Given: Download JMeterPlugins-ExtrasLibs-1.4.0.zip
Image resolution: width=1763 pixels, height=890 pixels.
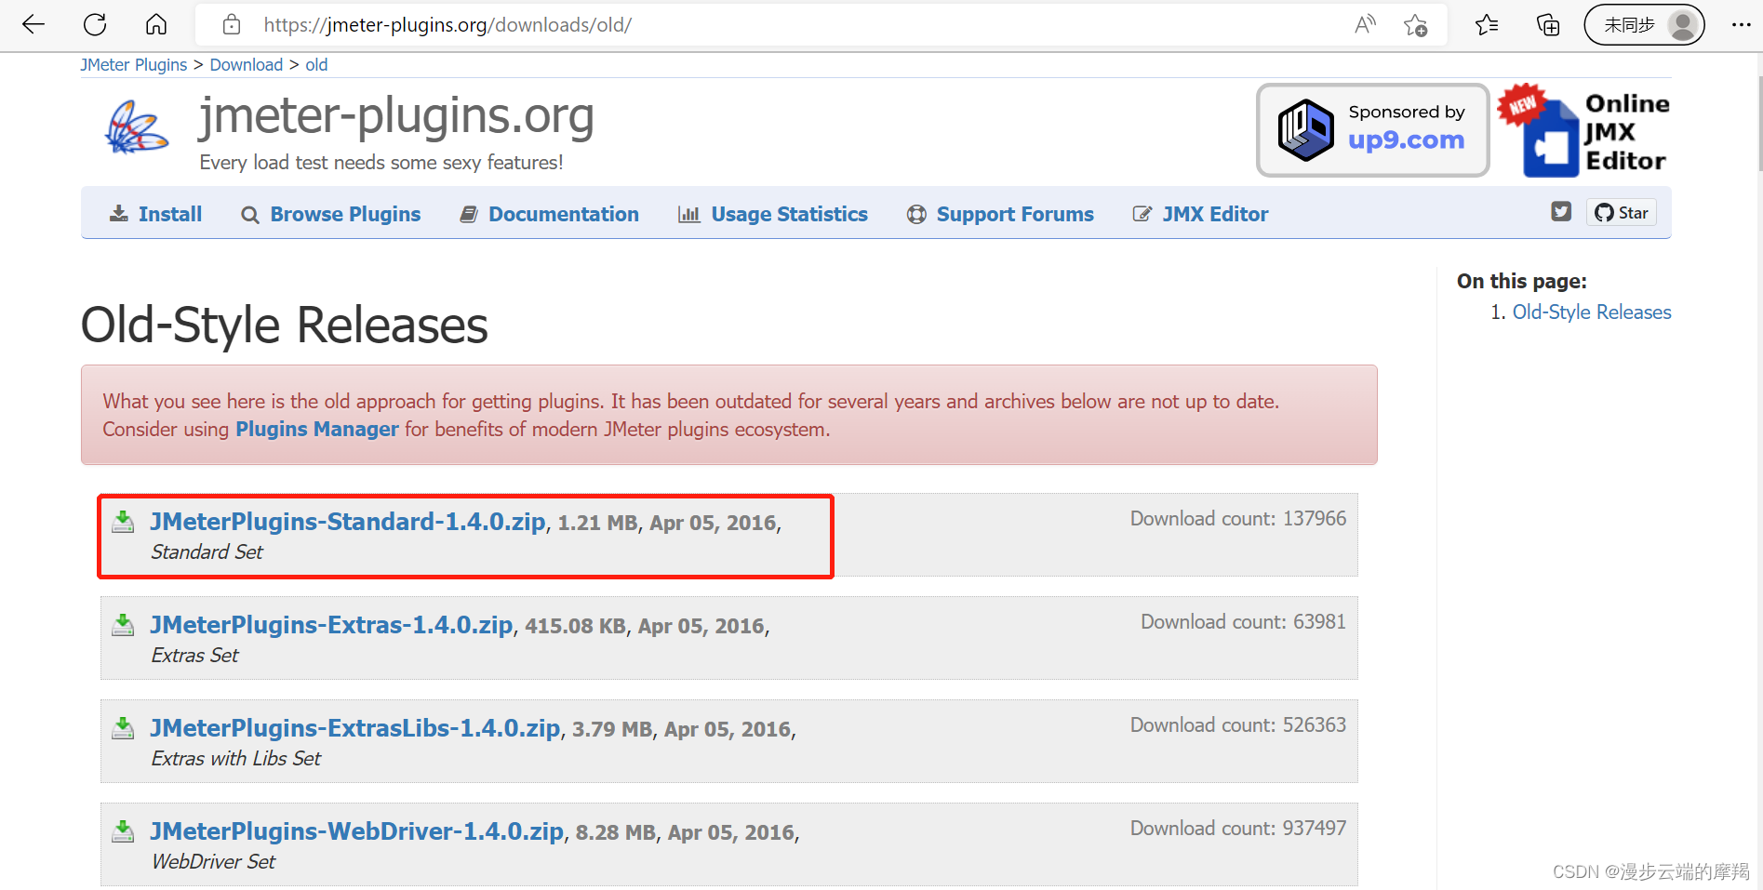Looking at the screenshot, I should [355, 728].
